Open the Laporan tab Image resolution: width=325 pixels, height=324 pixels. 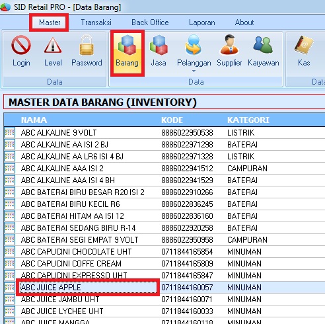coord(201,22)
